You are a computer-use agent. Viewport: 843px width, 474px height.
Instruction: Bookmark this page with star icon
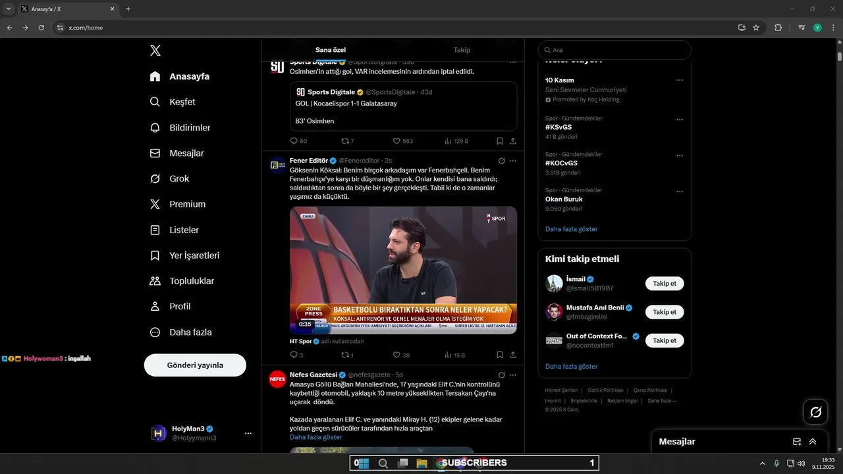coord(756,28)
